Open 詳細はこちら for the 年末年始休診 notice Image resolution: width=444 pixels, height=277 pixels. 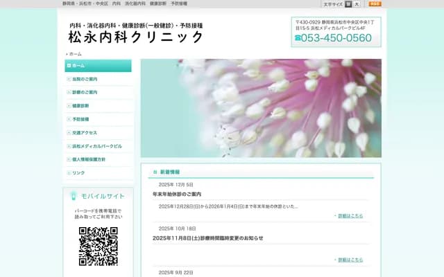350,216
